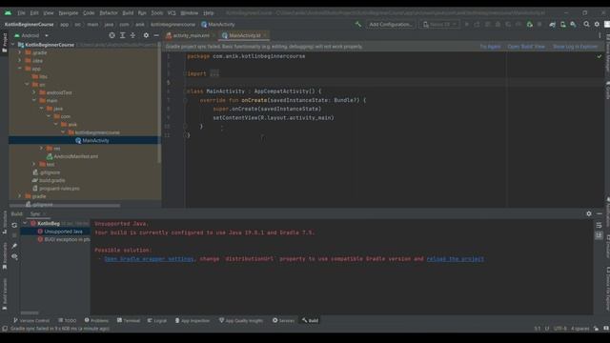This screenshot has height=343, width=610.
Task: Open the File menu
Action: [21, 12]
